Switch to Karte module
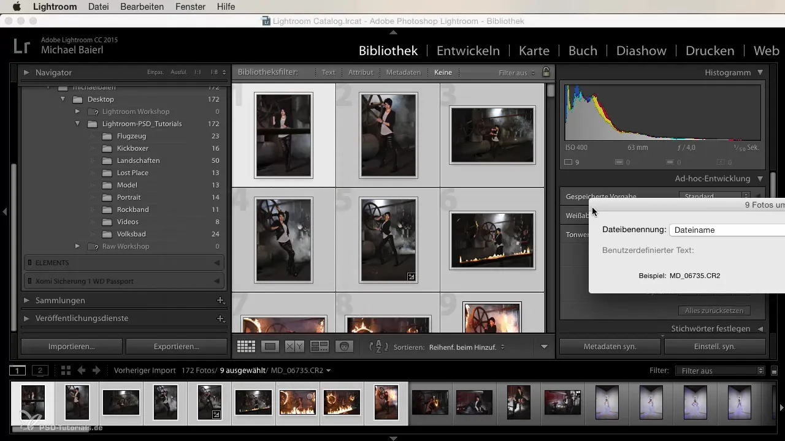The width and height of the screenshot is (785, 441). [534, 51]
